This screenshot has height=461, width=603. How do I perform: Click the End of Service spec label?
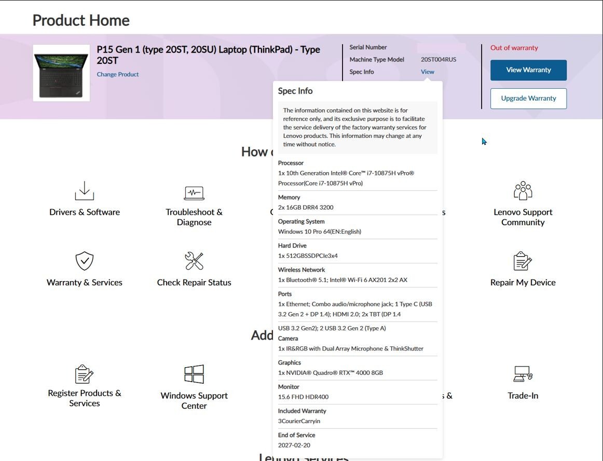pyautogui.click(x=296, y=436)
